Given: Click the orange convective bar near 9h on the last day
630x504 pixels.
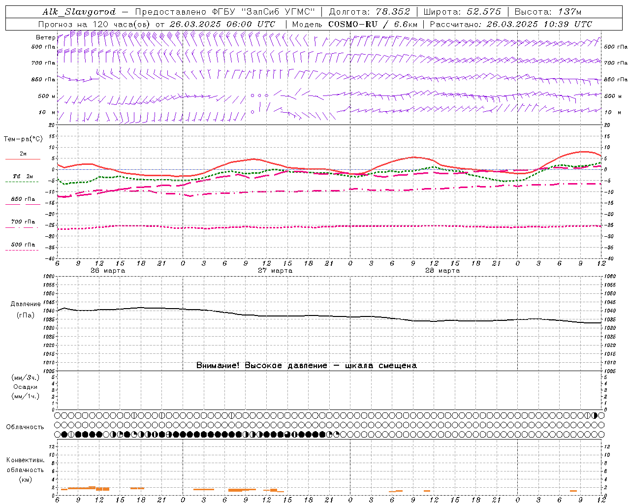Looking at the screenshot, I should (573, 491).
